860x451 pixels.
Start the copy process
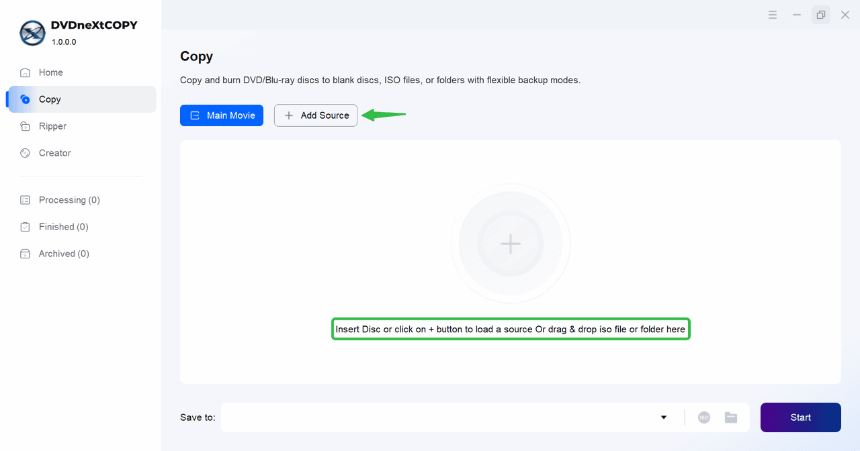[801, 417]
